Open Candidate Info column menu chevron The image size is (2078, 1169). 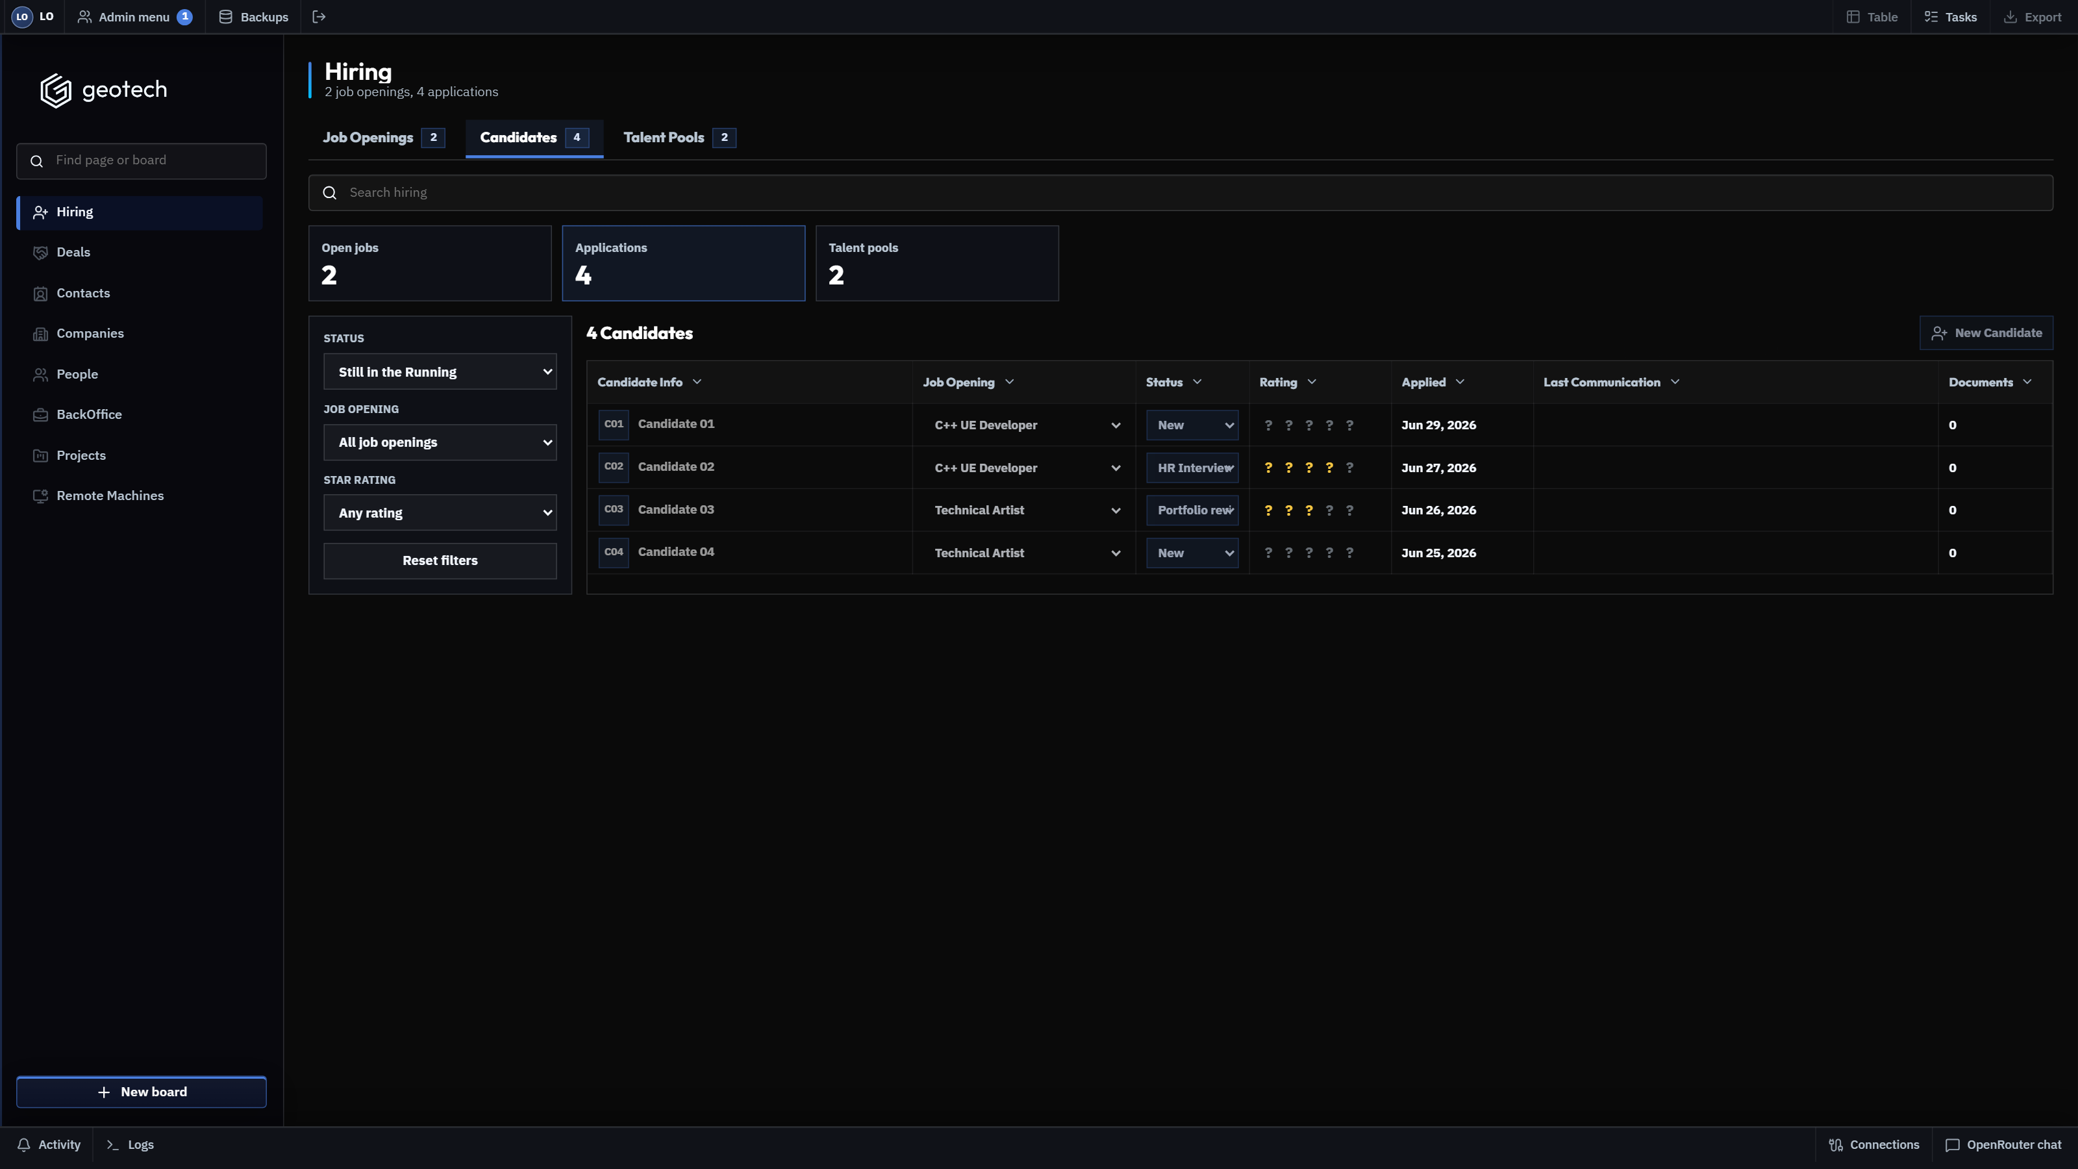pos(697,383)
